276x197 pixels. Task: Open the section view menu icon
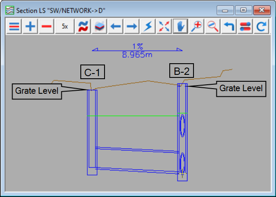click(x=14, y=26)
